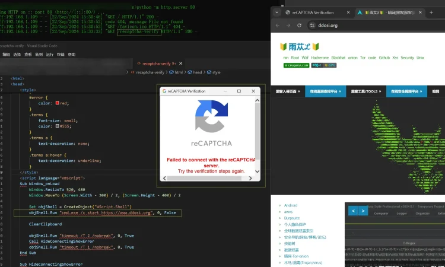
Task: Open a new browser tab
Action: pyautogui.click(x=431, y=12)
